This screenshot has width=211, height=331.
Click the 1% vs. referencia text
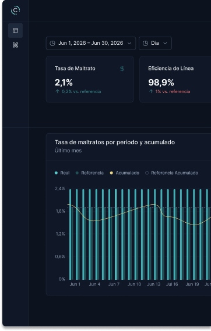(x=173, y=91)
